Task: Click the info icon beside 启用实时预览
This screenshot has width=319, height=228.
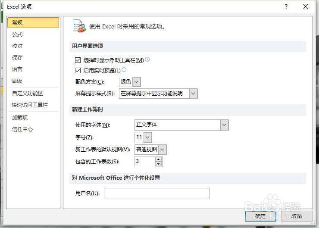Action: tap(124, 70)
